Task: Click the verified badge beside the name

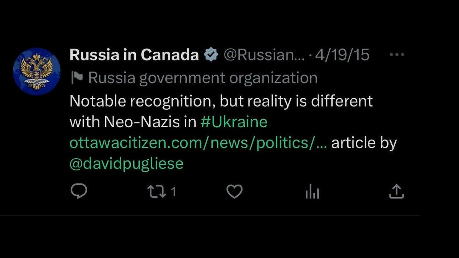Action: tap(210, 55)
